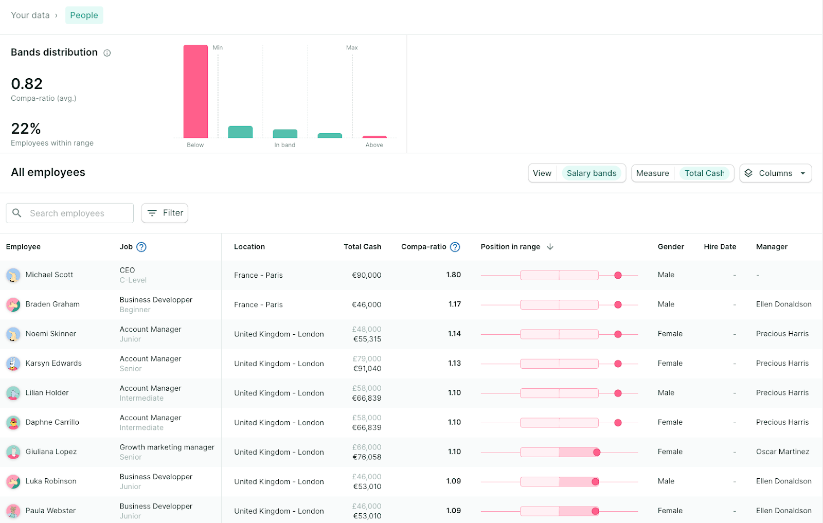Click Giuliana Lopez's avatar
The height and width of the screenshot is (523, 823).
point(13,452)
